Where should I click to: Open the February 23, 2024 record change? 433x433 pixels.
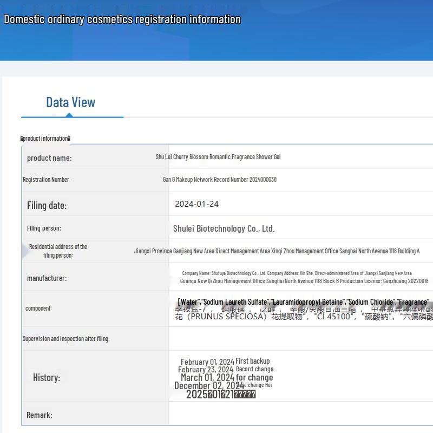click(226, 370)
